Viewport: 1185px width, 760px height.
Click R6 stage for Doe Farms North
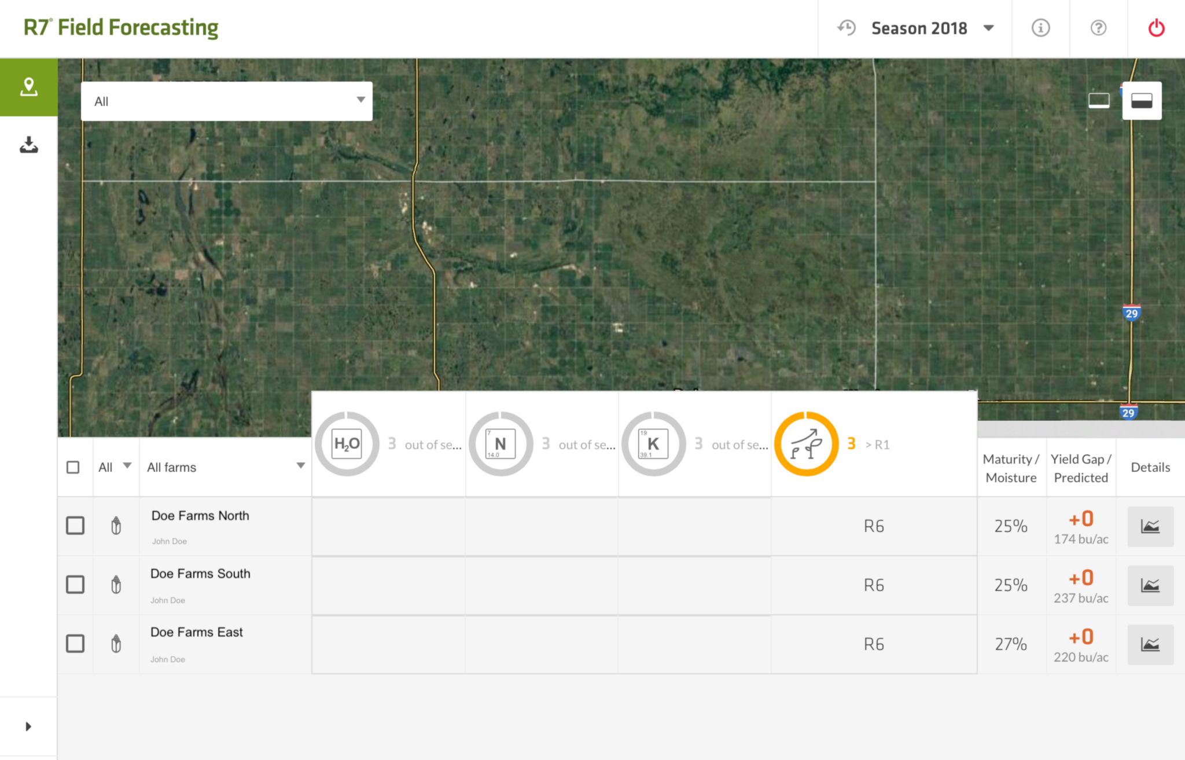tap(874, 526)
